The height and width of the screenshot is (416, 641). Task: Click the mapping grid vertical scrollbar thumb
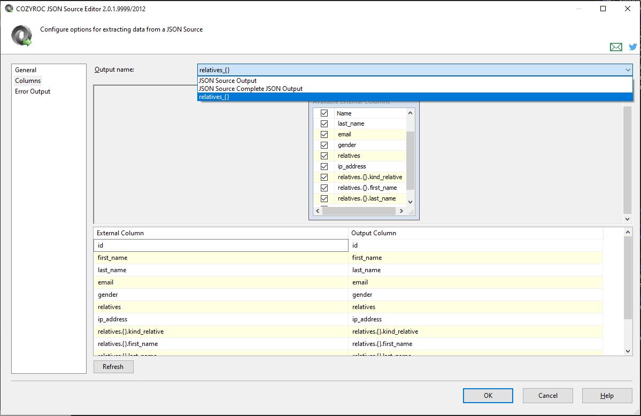[628, 278]
